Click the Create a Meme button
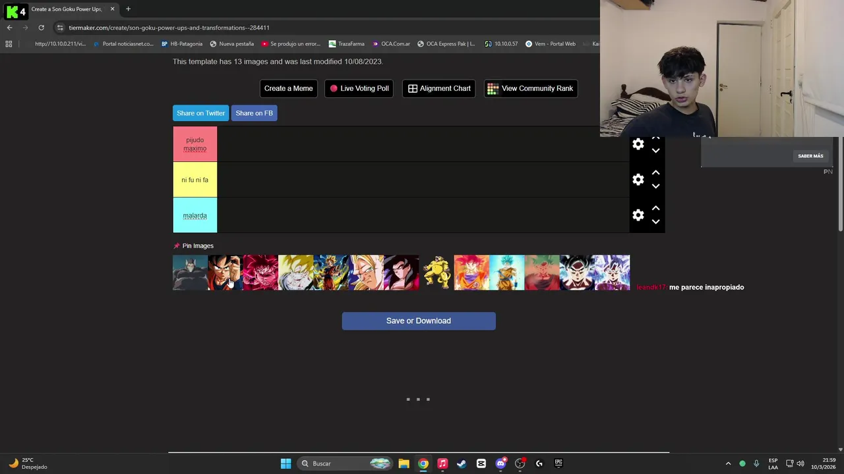Screen dimensions: 844x474 [289, 88]
